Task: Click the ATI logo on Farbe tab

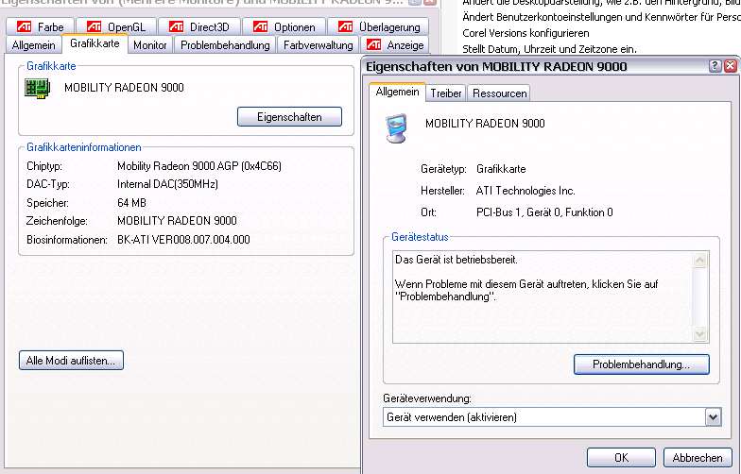Action: (x=25, y=26)
